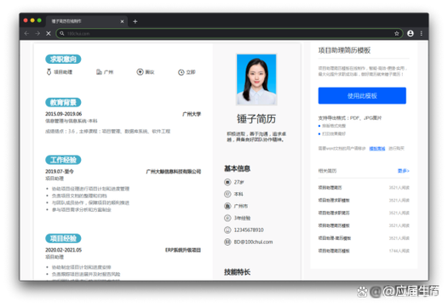Open a new tab with the plus icon
Screen dimensions: 448x307
point(135,21)
